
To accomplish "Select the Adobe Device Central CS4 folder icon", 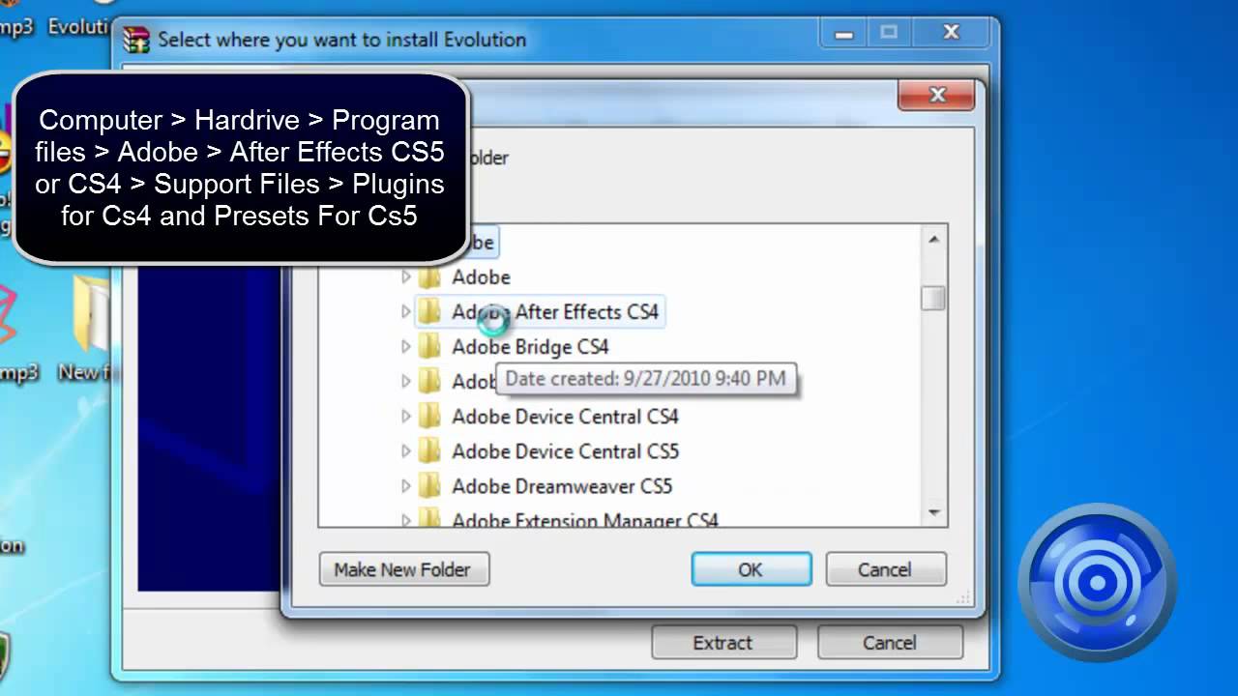I will (429, 417).
